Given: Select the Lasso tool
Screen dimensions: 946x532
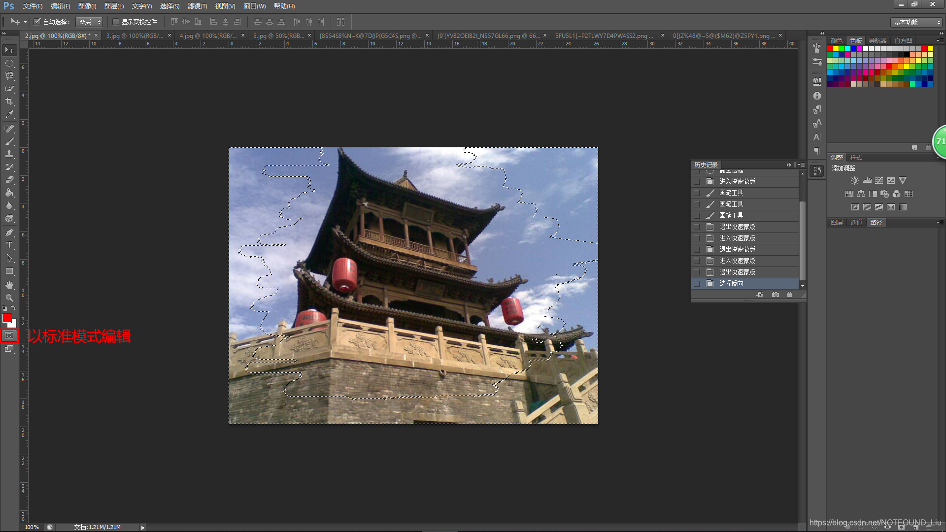Looking at the screenshot, I should (9, 76).
